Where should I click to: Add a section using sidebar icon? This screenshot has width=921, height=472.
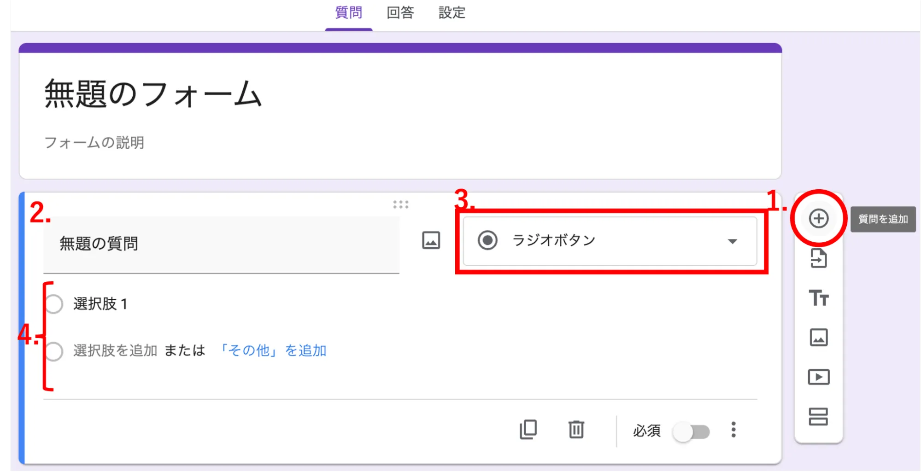point(818,417)
